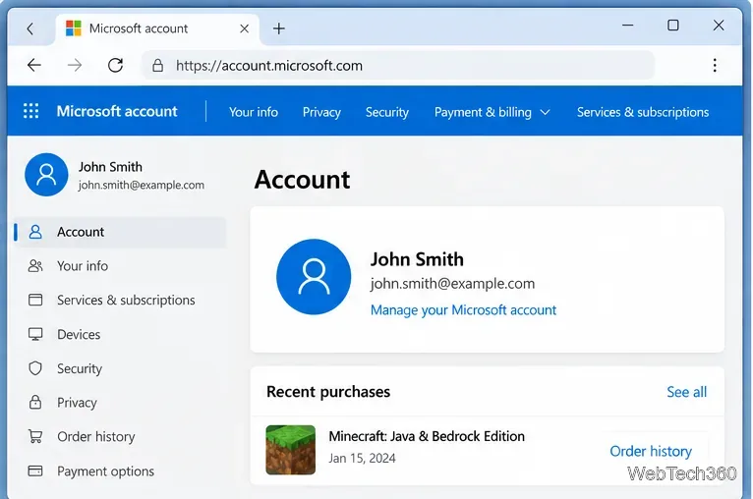Click the John Smith name in account card
The width and height of the screenshot is (753, 499).
[417, 259]
